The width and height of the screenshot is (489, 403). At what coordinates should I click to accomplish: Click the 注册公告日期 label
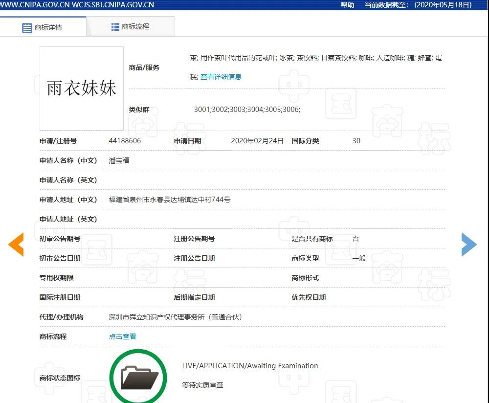(194, 258)
